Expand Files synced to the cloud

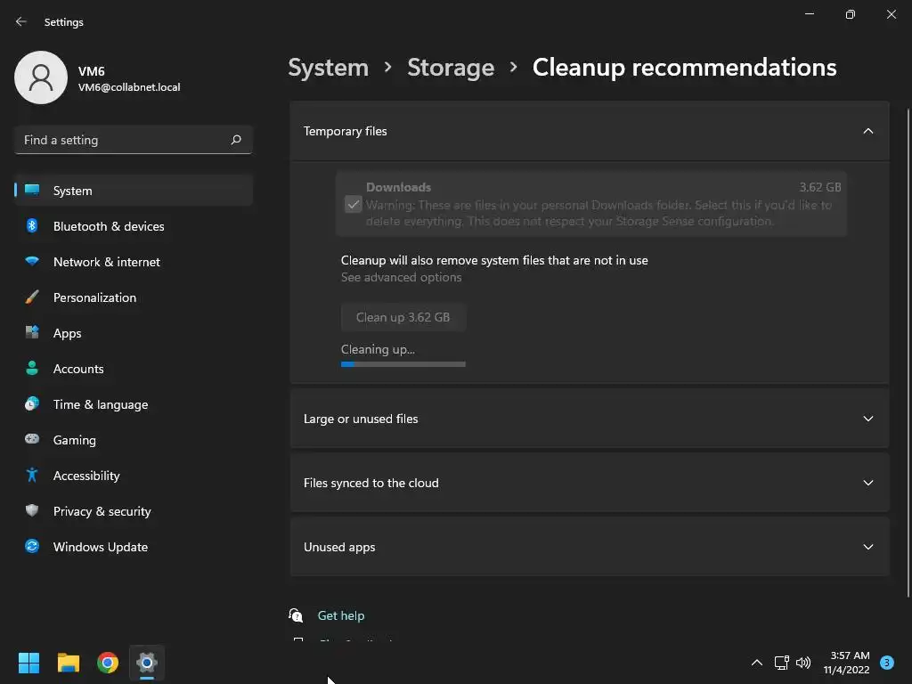pyautogui.click(x=867, y=483)
